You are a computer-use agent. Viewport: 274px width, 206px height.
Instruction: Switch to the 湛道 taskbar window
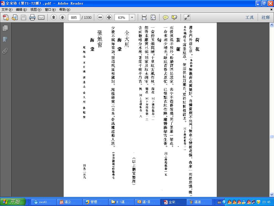tap(200, 202)
